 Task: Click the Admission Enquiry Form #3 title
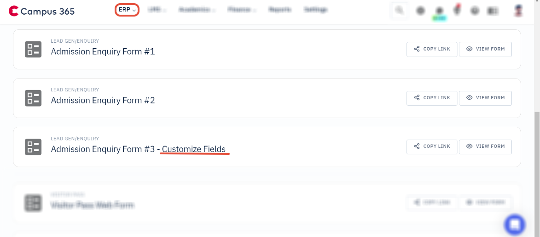pos(138,149)
